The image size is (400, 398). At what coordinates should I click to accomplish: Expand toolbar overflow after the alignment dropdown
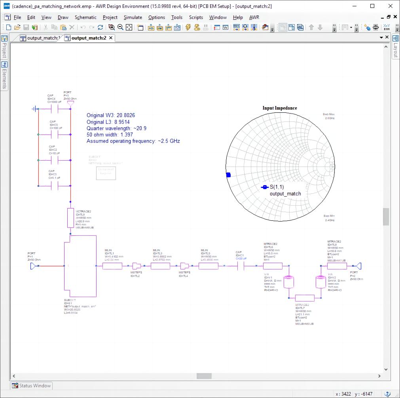pyautogui.click(x=356, y=28)
